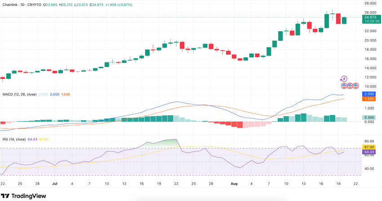The image size is (382, 201).
Task: Click the latest green candlestick
Action: pyautogui.click(x=344, y=20)
